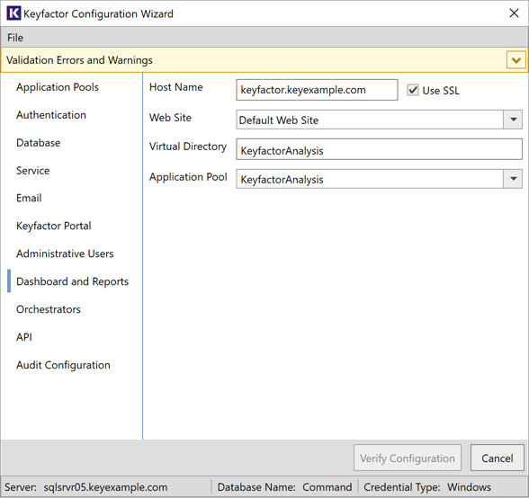
Task: Click the Cancel button
Action: (498, 458)
